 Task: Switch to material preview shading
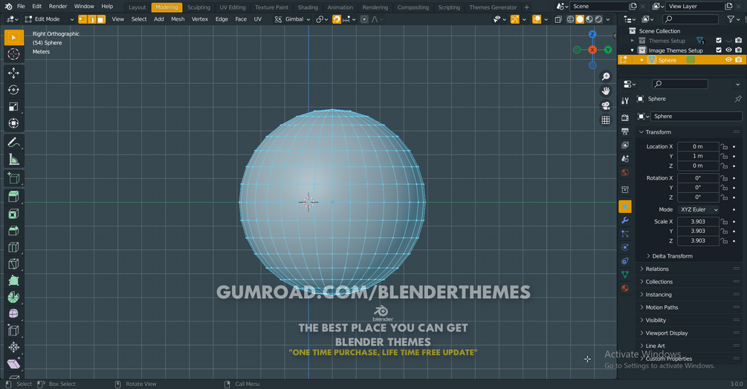click(589, 19)
